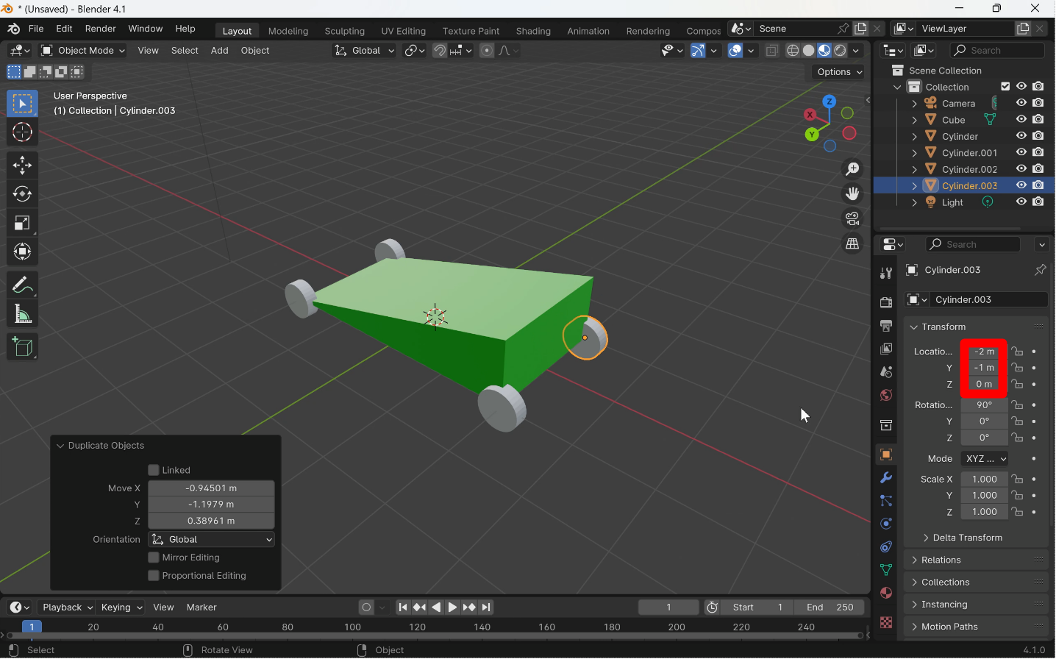Open the Render properties tab
Image resolution: width=1056 pixels, height=659 pixels.
tap(886, 302)
